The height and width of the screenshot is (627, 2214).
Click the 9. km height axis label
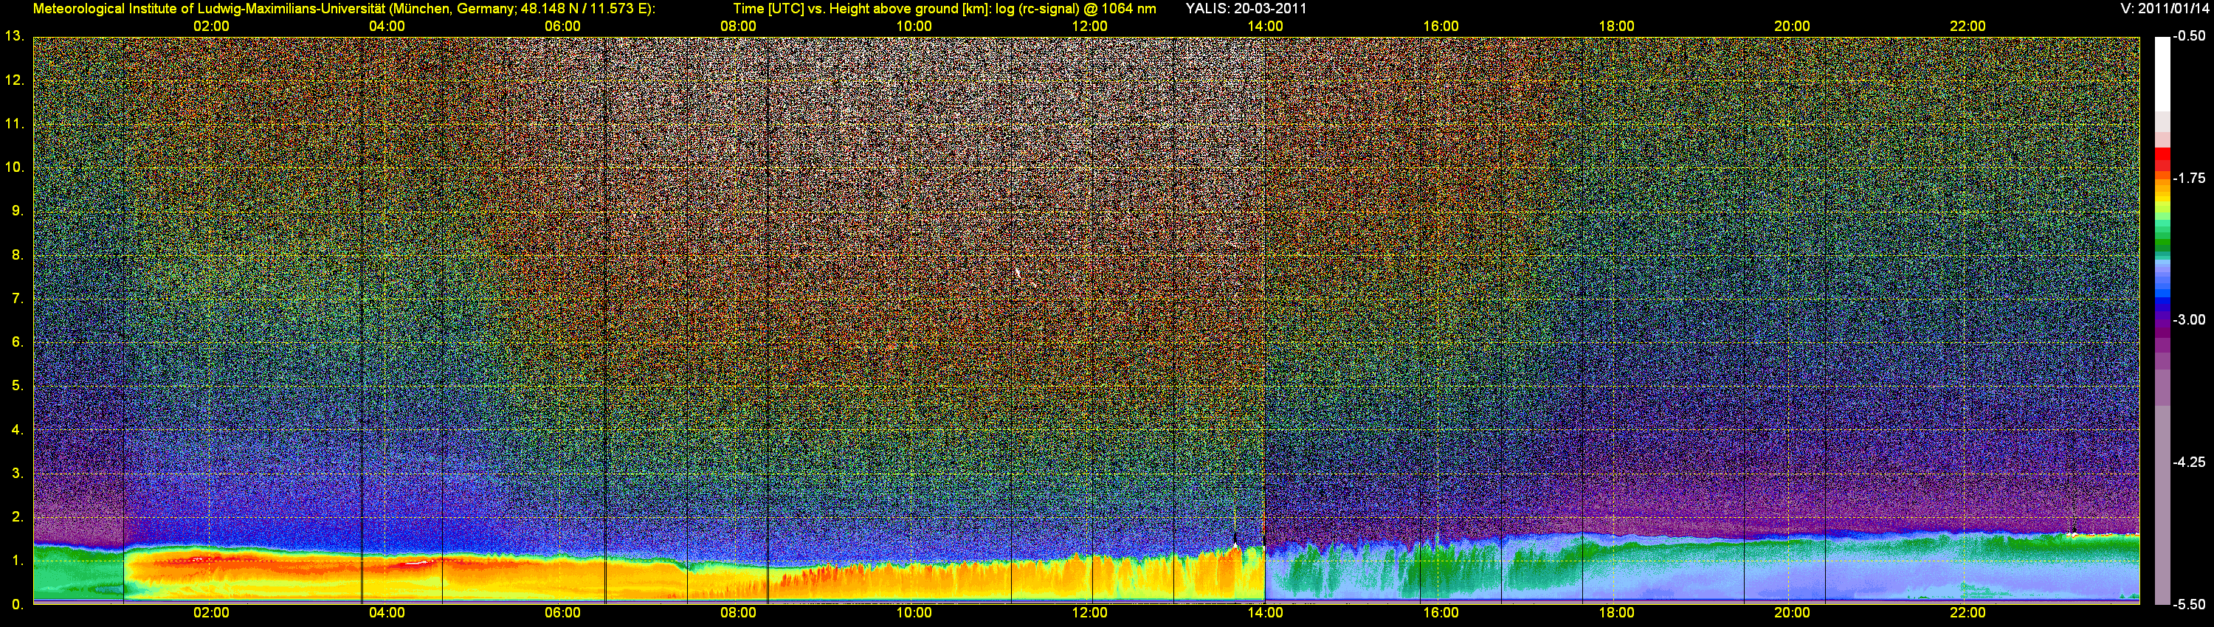(x=18, y=211)
